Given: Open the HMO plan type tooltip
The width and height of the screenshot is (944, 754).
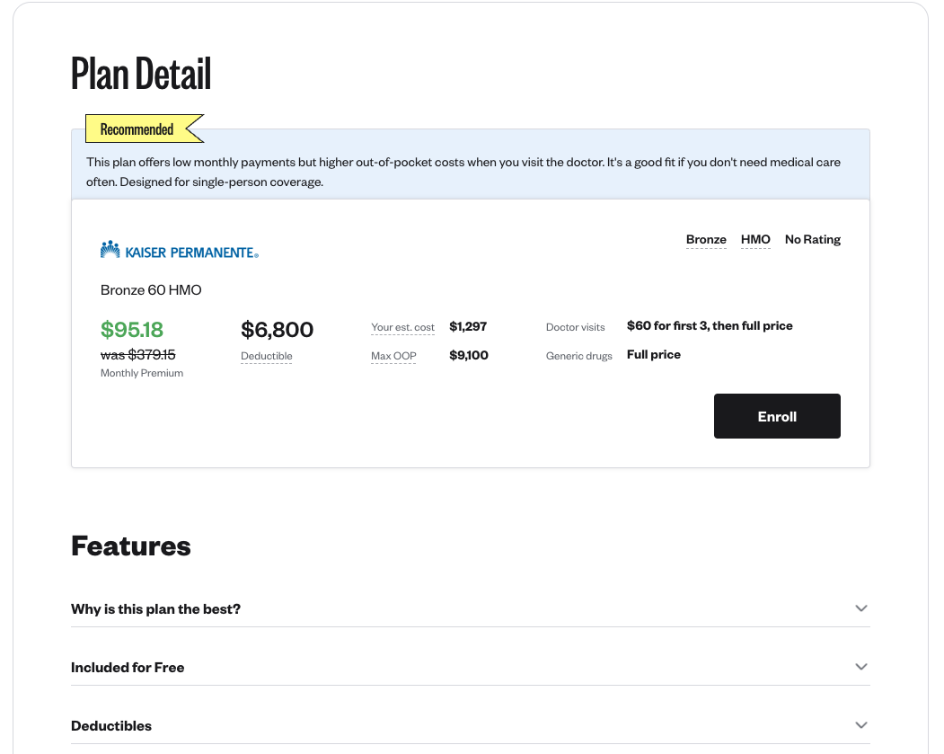Looking at the screenshot, I should tap(755, 240).
